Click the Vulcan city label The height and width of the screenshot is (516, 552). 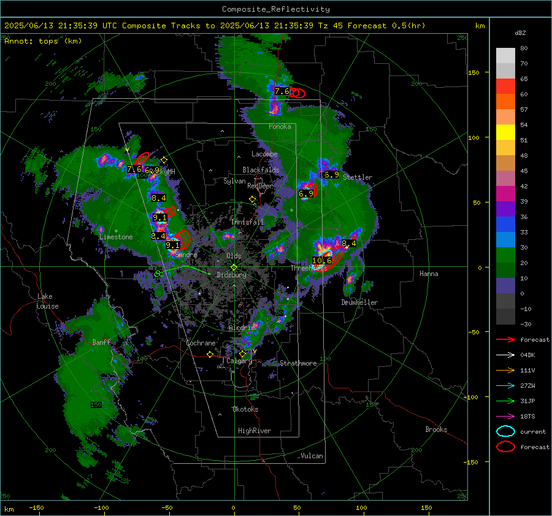[x=312, y=456]
